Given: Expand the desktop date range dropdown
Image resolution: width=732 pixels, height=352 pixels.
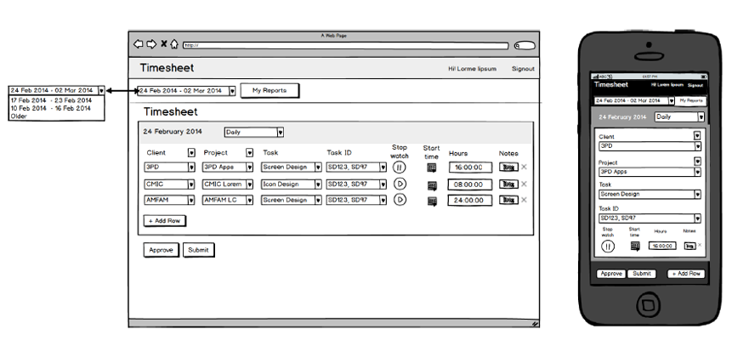Looking at the screenshot, I should pyautogui.click(x=230, y=90).
